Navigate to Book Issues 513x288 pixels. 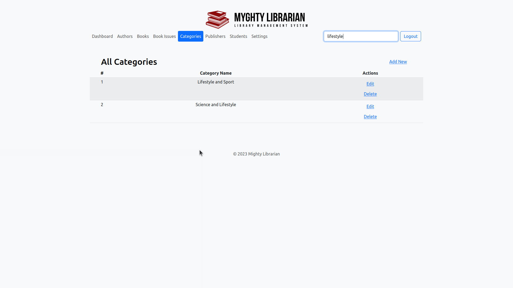pos(164,36)
